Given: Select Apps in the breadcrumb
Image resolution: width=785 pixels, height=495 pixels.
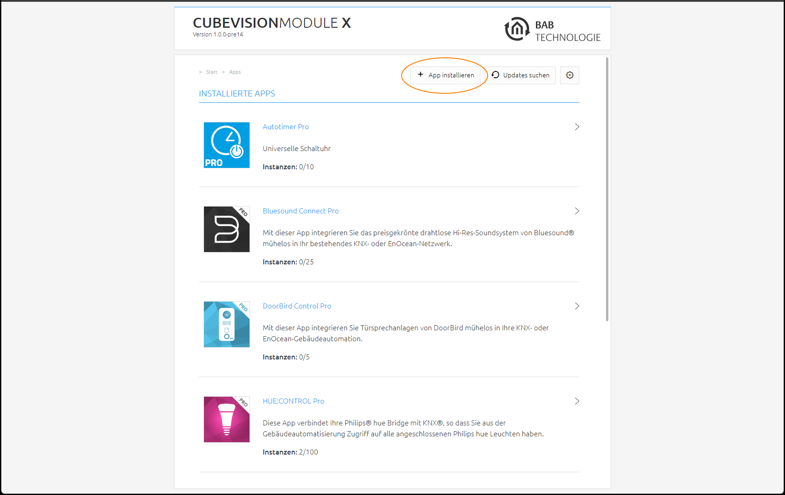Looking at the screenshot, I should pos(235,72).
